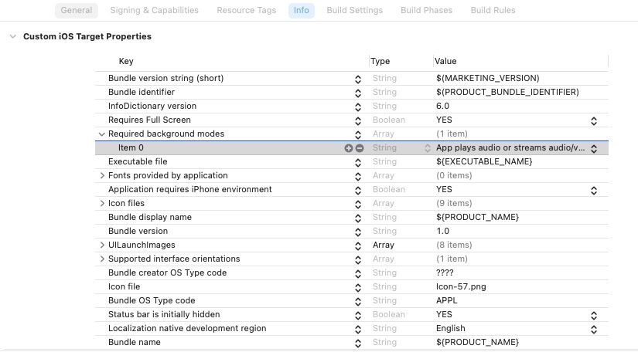Switch to the Build Settings tab
The image size is (638, 352).
coord(355,11)
